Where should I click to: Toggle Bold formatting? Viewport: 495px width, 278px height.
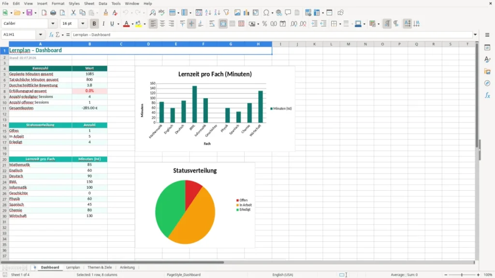coord(94,24)
